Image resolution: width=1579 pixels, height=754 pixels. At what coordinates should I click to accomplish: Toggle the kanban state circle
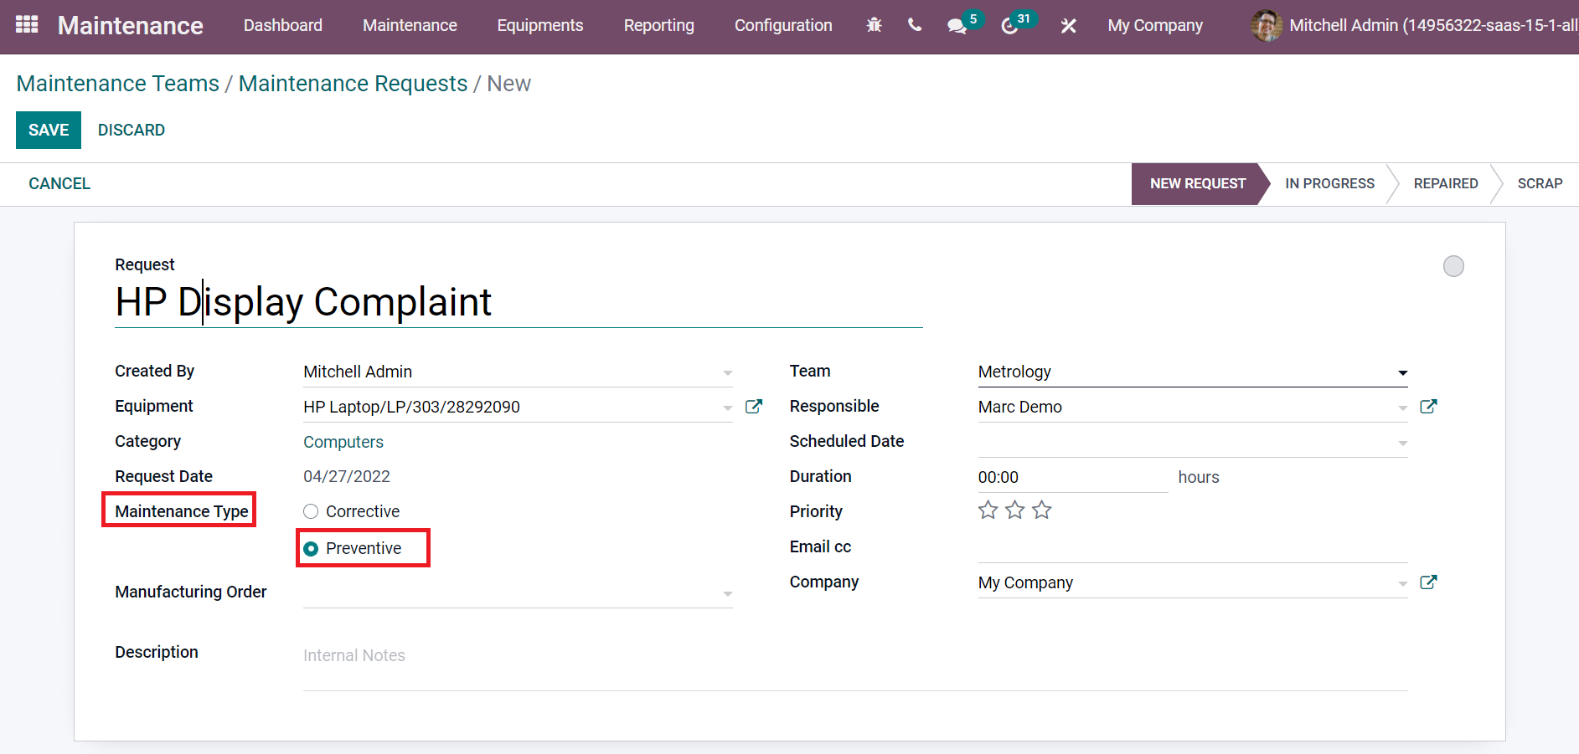point(1453,266)
